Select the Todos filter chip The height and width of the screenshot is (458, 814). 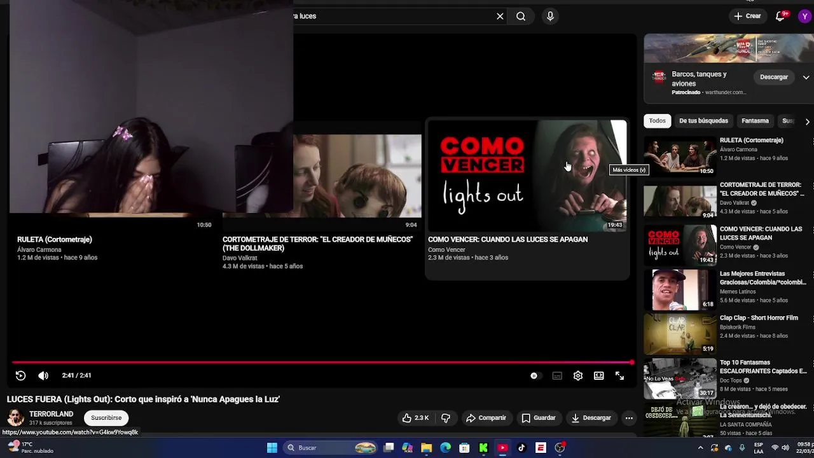coord(658,121)
